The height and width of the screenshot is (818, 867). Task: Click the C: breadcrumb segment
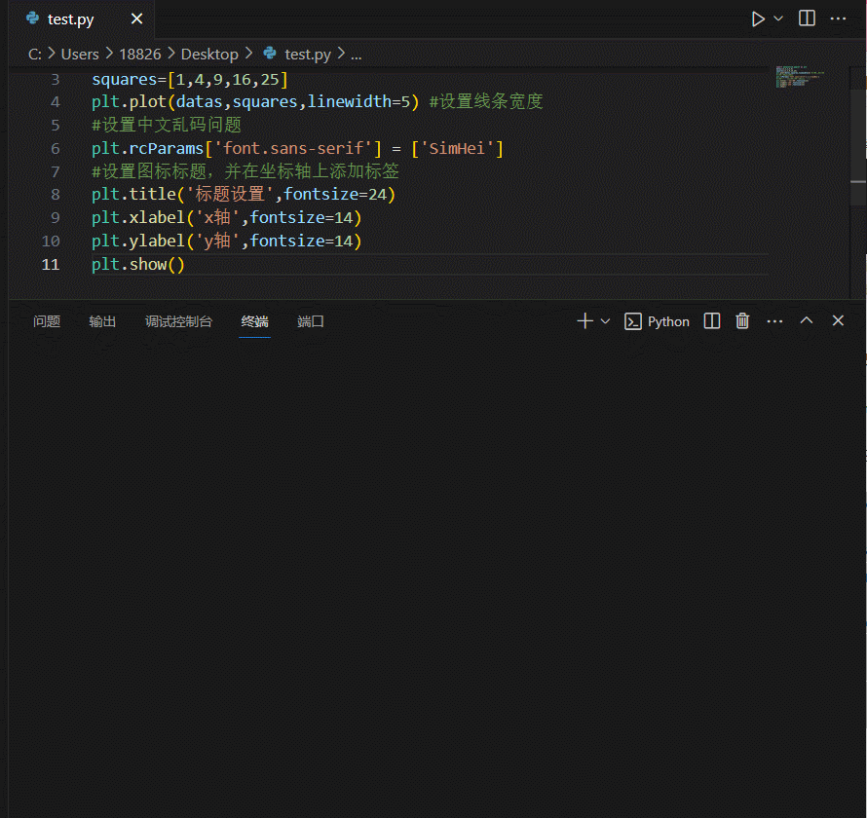pyautogui.click(x=35, y=55)
